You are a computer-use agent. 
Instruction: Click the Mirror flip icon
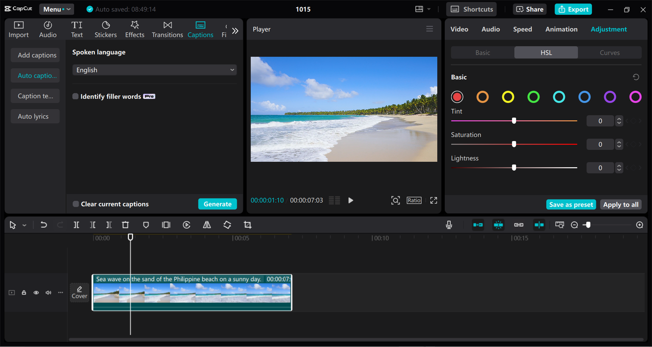207,225
